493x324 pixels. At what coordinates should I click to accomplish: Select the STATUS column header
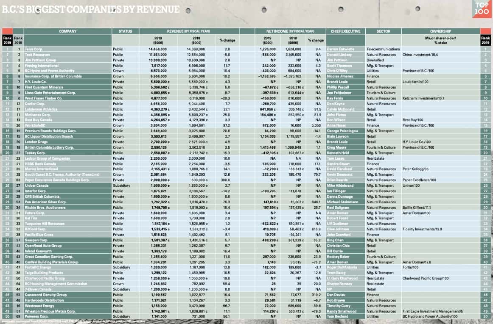[125, 31]
